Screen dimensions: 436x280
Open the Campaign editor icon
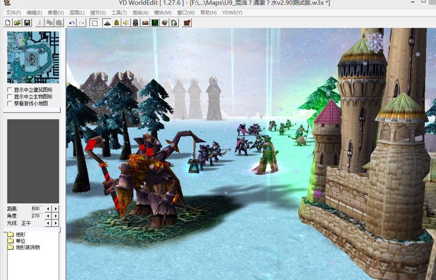click(x=146, y=23)
